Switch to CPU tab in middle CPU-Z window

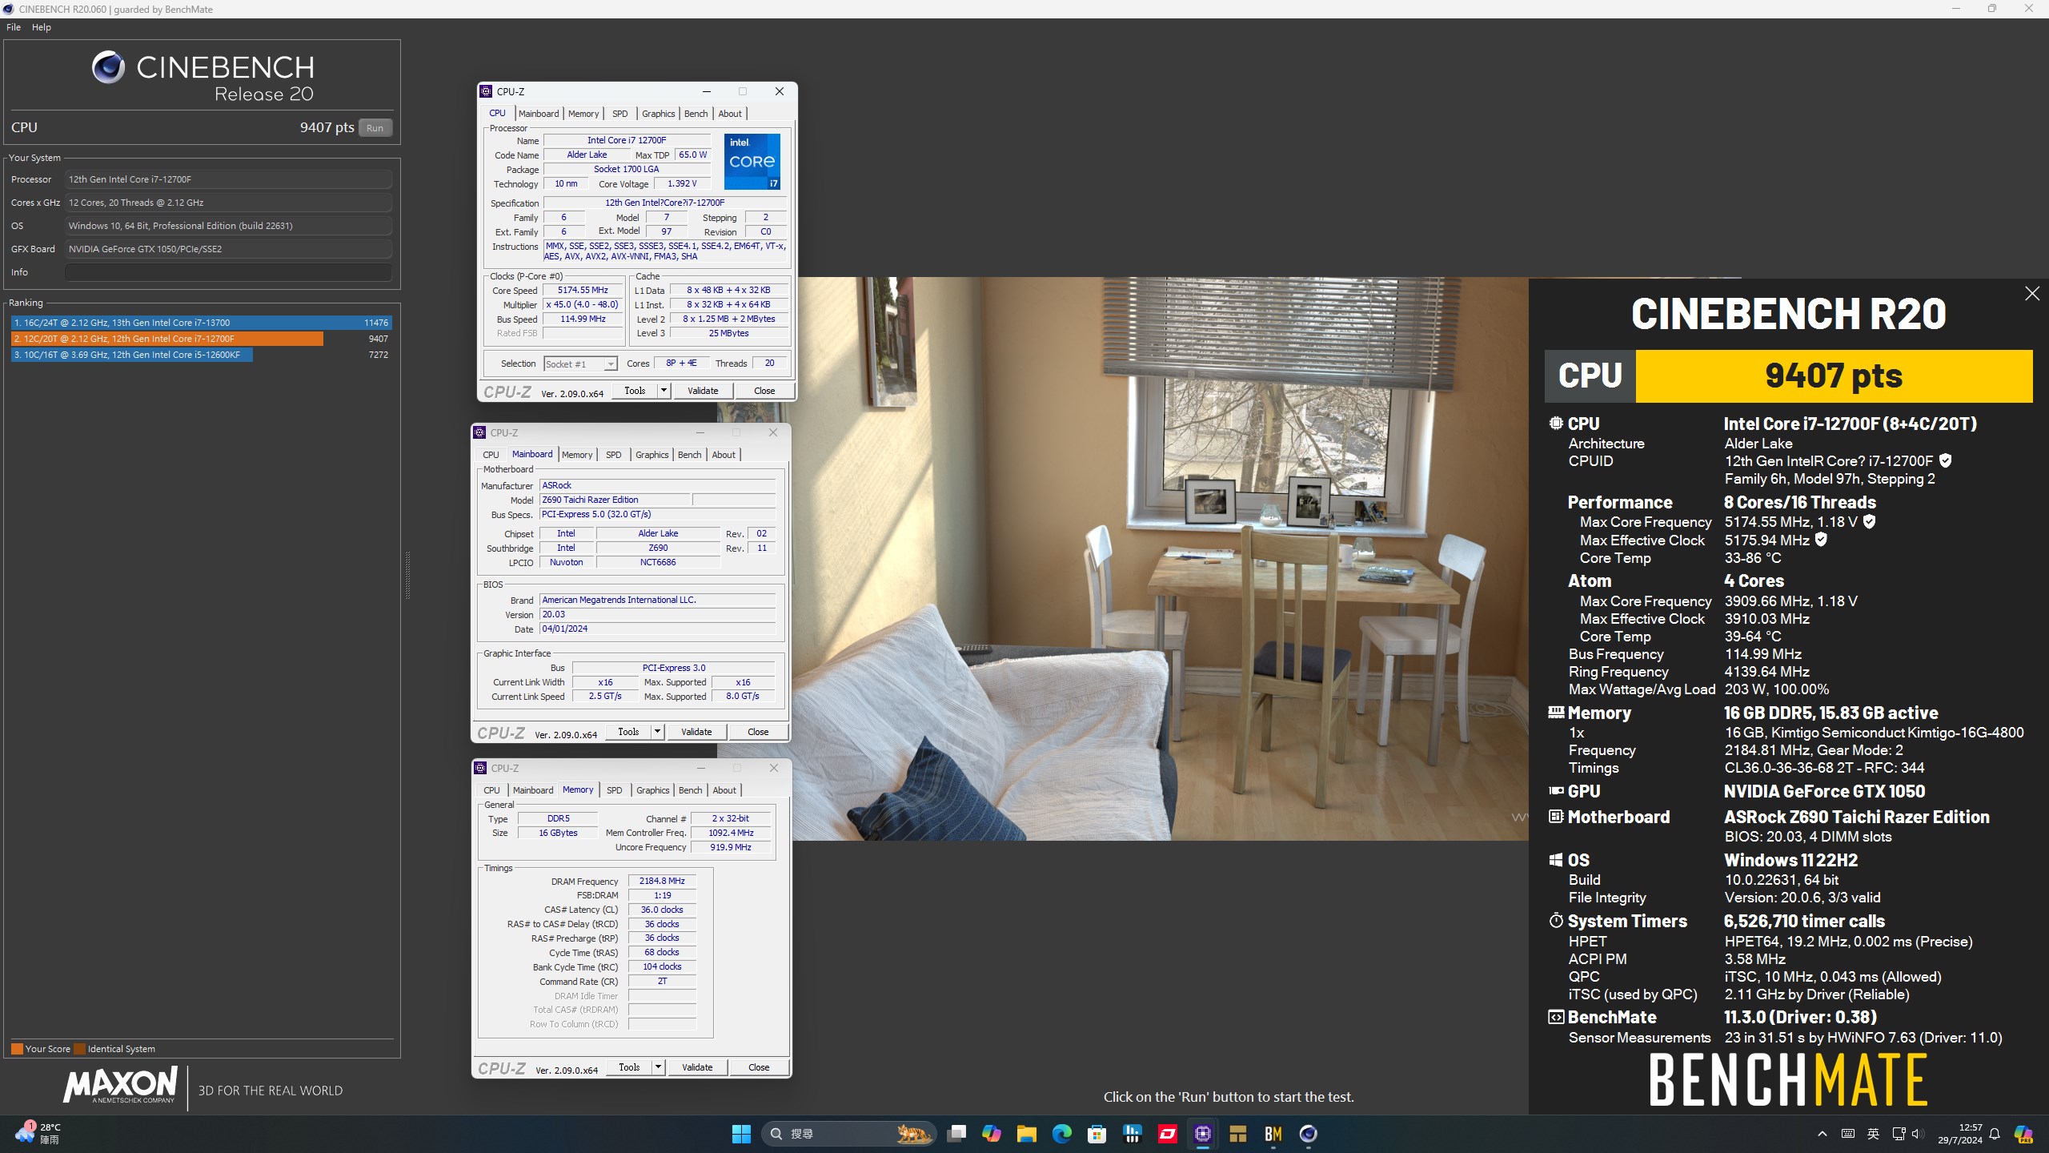[x=491, y=455]
